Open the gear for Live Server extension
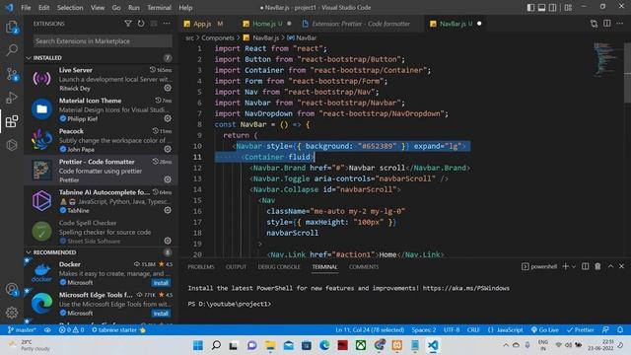Screen dimensions: 631x355 pyautogui.click(x=168, y=88)
